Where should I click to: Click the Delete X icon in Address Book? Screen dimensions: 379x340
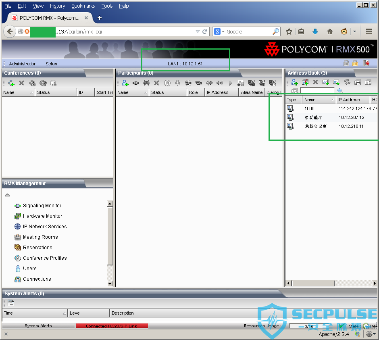pyautogui.click(x=315, y=82)
